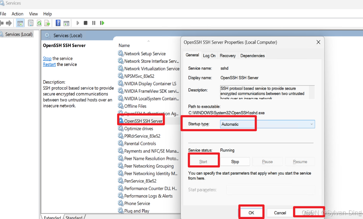Switch to the Standard view tab
The width and height of the screenshot is (363, 219).
tap(74, 217)
